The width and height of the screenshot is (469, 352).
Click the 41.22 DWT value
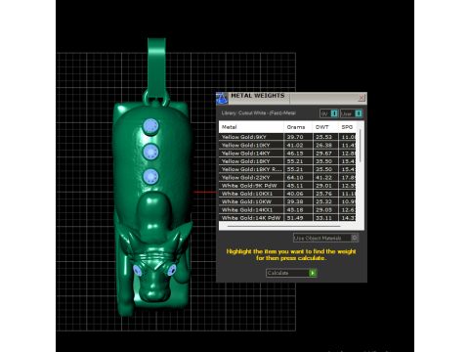tap(323, 178)
